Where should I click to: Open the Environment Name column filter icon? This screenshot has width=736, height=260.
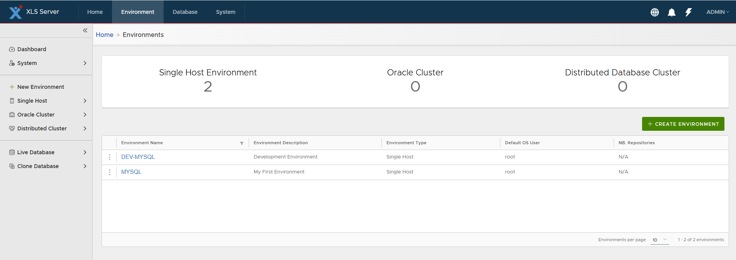tap(242, 143)
